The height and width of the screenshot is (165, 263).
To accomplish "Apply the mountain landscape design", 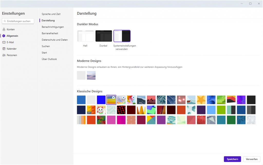I will click(x=141, y=100).
